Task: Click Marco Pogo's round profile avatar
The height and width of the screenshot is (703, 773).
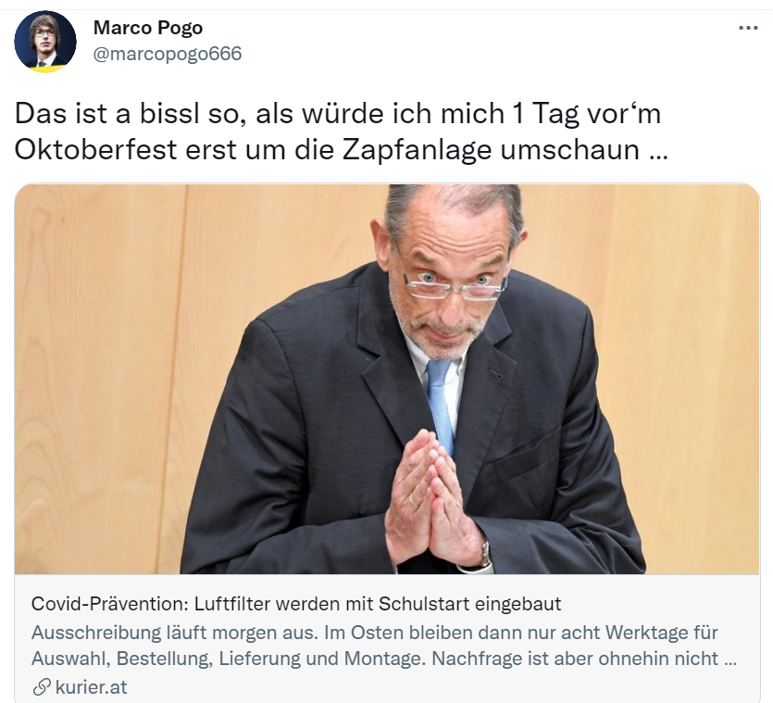Action: [45, 42]
